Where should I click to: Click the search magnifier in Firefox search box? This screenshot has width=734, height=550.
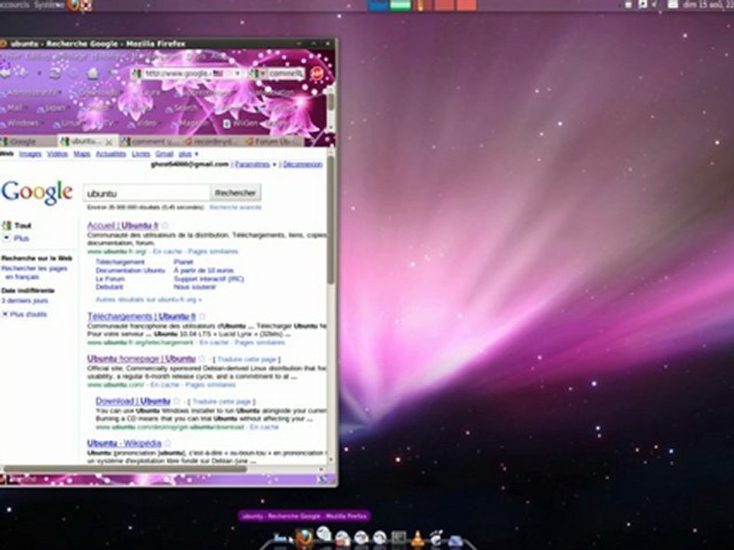(x=301, y=74)
